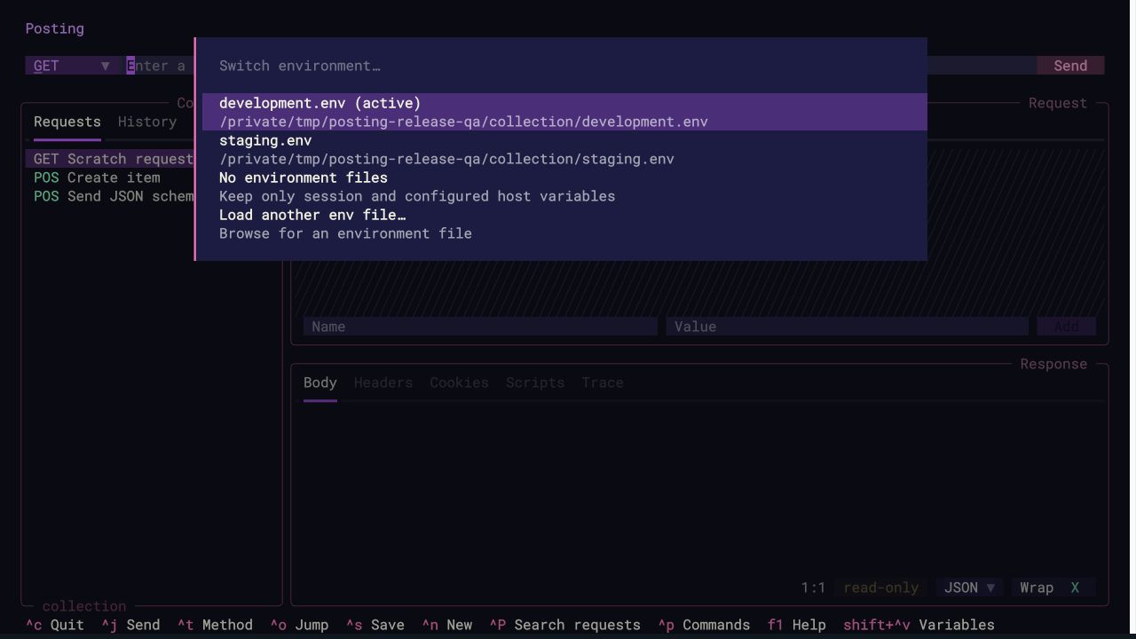This screenshot has height=639, width=1136.
Task: Open the response Trace tab
Action: click(x=603, y=383)
